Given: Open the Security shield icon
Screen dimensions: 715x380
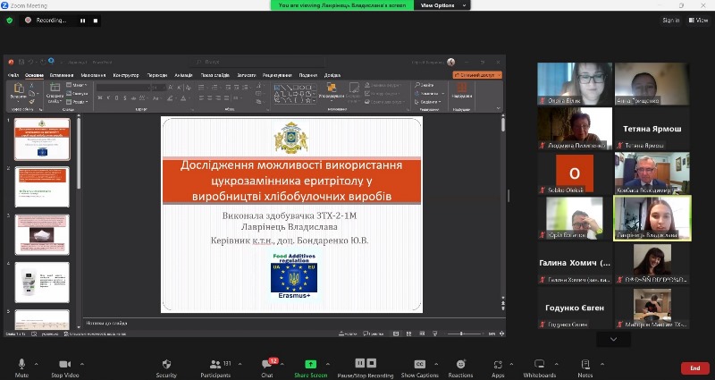Looking at the screenshot, I should pos(166,365).
